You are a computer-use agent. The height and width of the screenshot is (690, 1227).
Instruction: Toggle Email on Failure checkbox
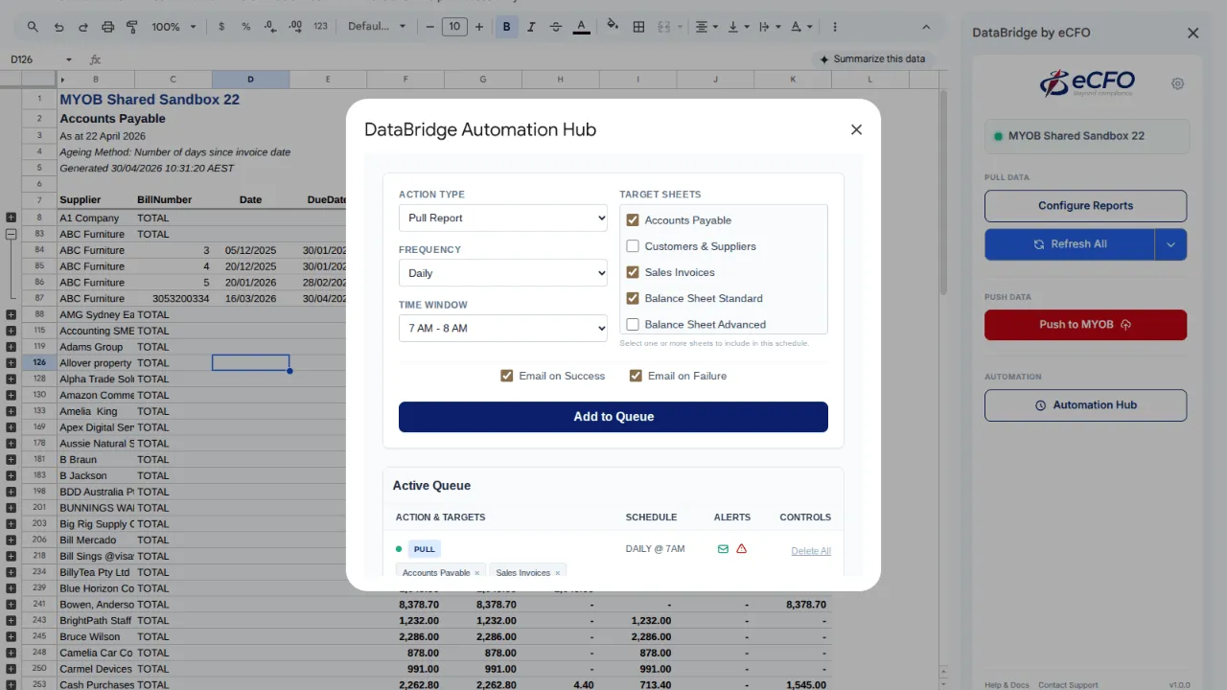pyautogui.click(x=636, y=376)
